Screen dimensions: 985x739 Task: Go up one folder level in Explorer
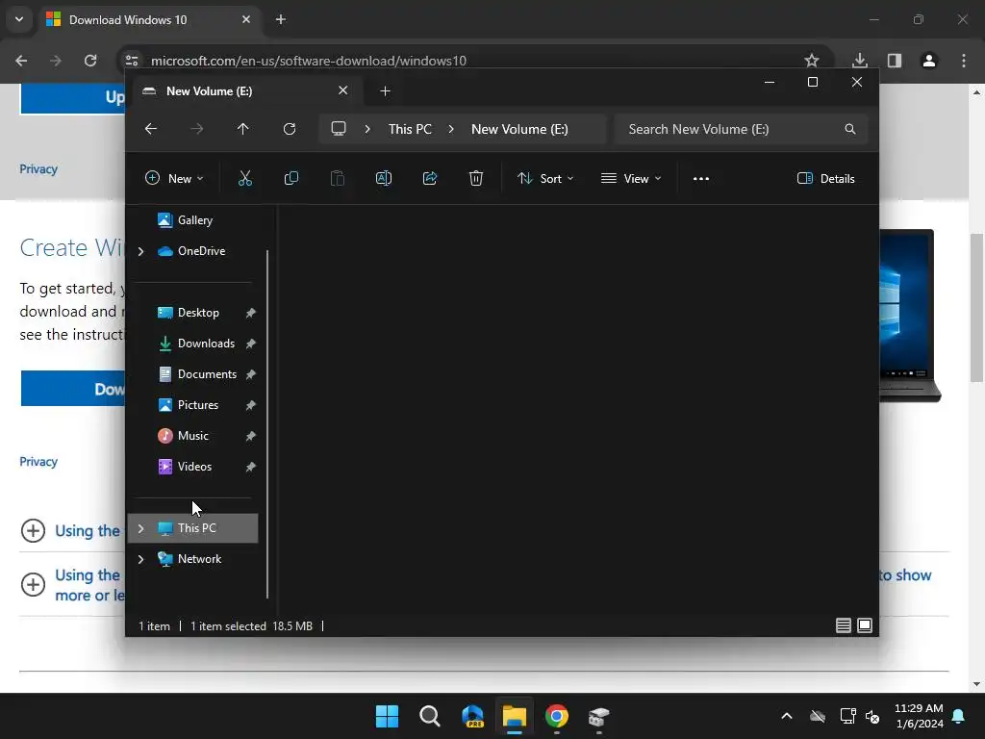[x=243, y=129]
